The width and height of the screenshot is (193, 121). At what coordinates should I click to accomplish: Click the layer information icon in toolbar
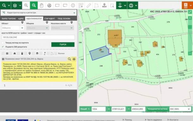[x=120, y=5]
